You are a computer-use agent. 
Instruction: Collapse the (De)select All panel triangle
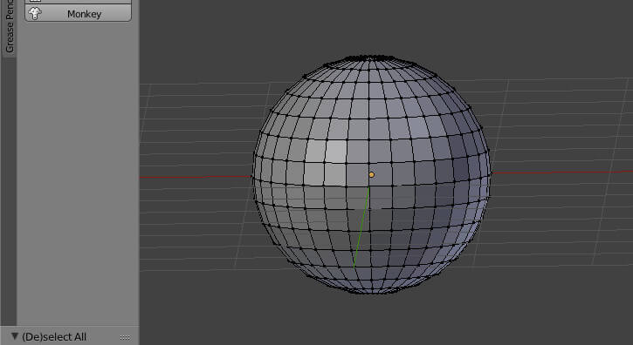coord(15,335)
